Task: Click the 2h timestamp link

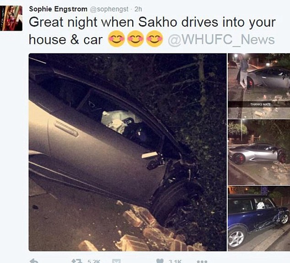Action: 138,9
